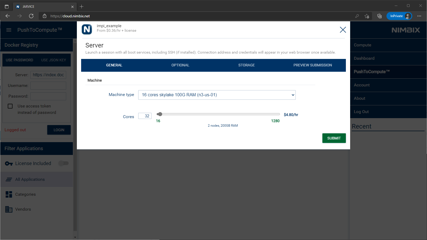Click the 'From $0.36/hr + license' text

pos(117,31)
